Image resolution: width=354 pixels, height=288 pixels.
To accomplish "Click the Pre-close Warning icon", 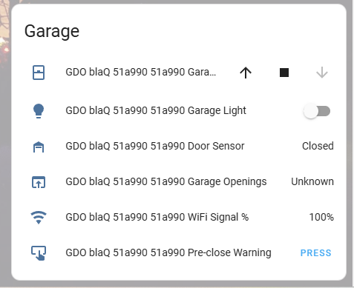I will click(x=39, y=253).
